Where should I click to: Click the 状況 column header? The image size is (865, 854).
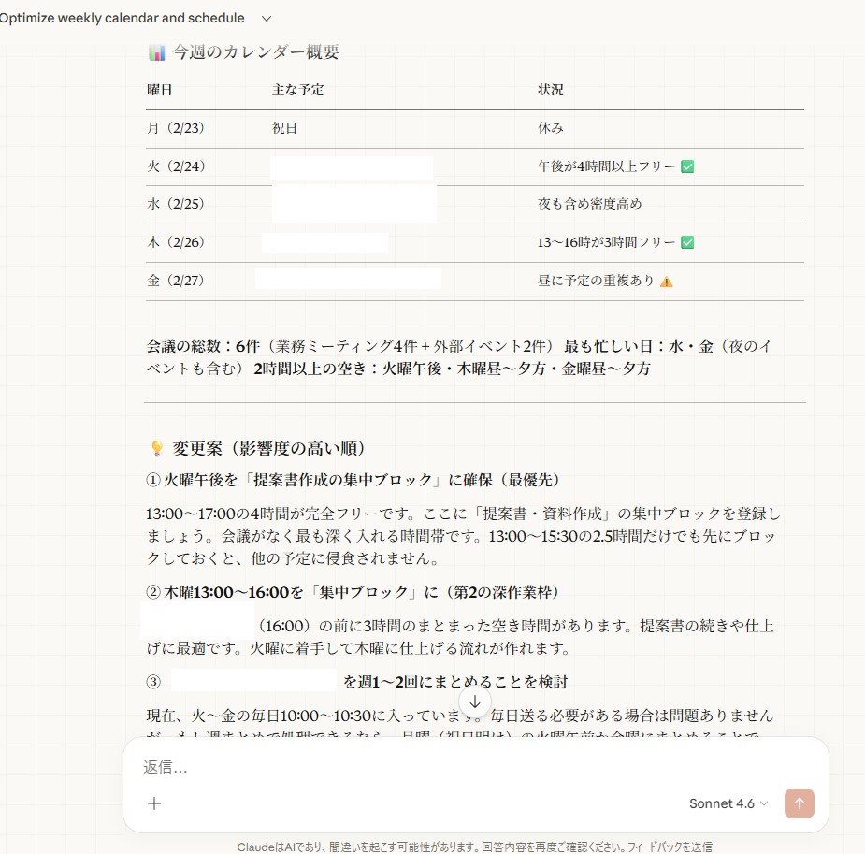tap(551, 90)
